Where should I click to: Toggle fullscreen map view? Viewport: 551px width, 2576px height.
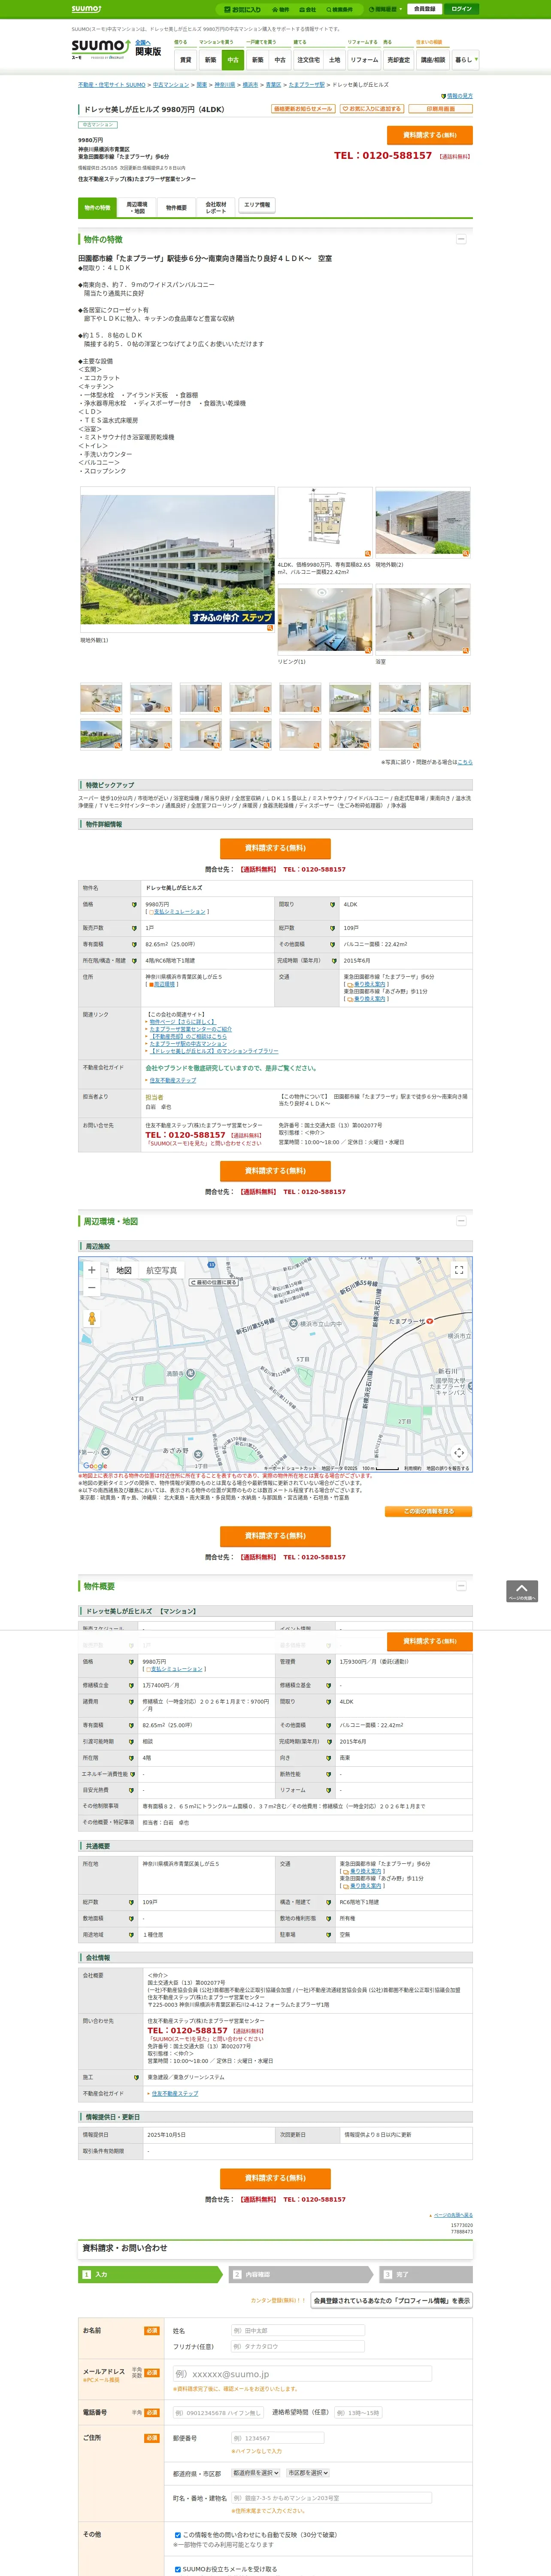coord(459,1270)
